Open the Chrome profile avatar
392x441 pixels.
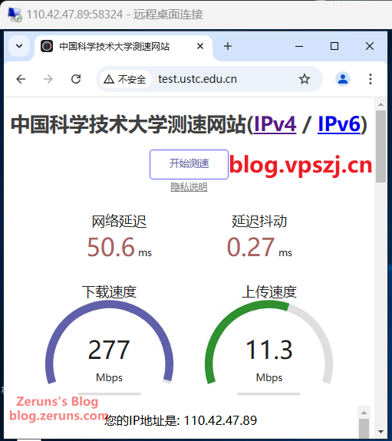click(x=342, y=79)
